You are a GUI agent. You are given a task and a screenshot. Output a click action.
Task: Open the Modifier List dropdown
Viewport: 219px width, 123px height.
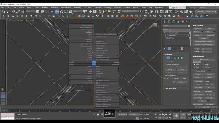tap(177, 30)
